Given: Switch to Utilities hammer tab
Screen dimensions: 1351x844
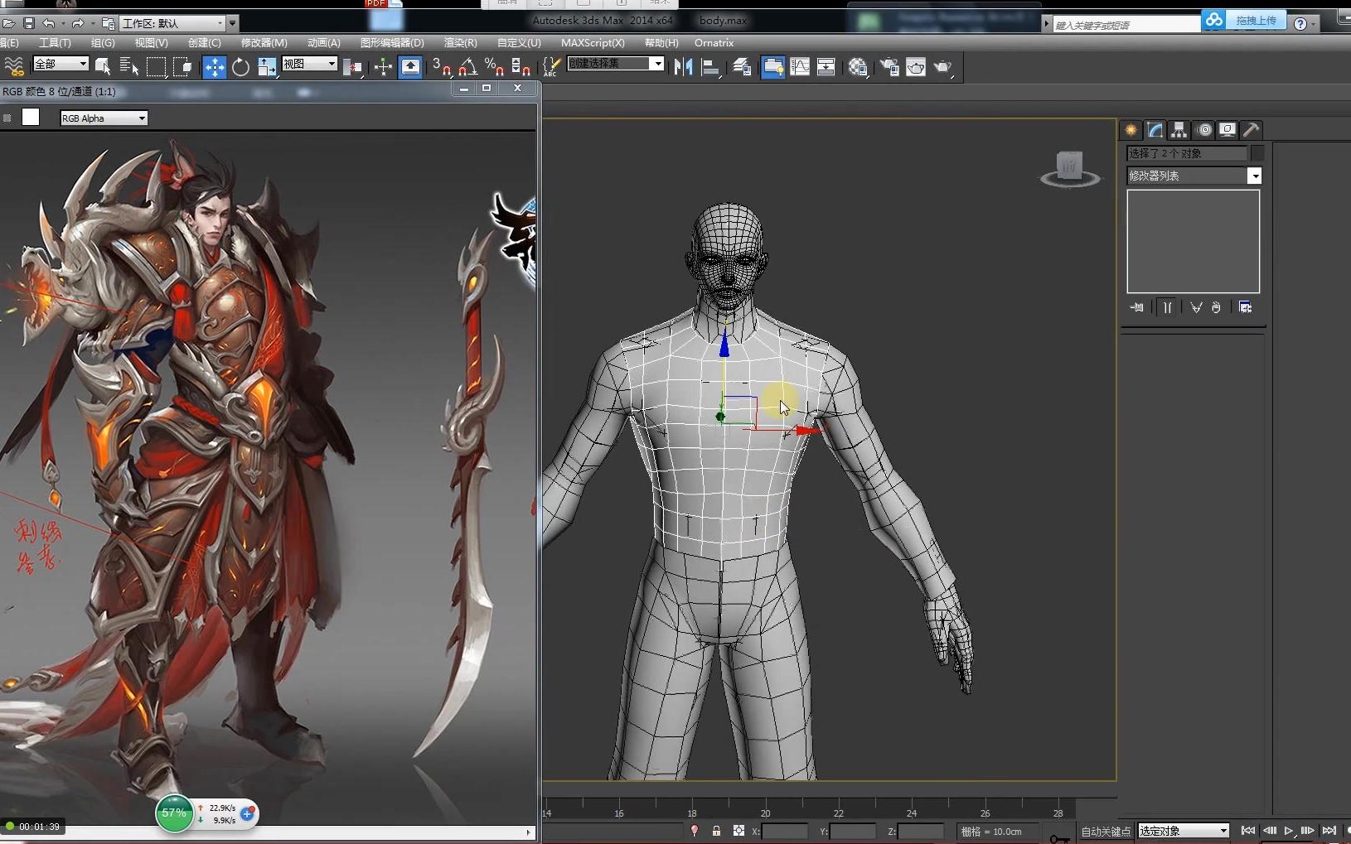Looking at the screenshot, I should (1252, 130).
